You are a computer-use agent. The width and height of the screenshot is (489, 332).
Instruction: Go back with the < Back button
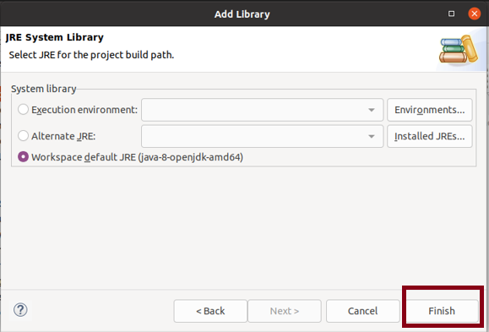pyautogui.click(x=210, y=311)
